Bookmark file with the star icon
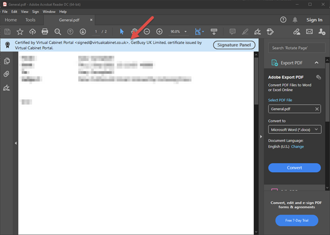 click(20, 32)
